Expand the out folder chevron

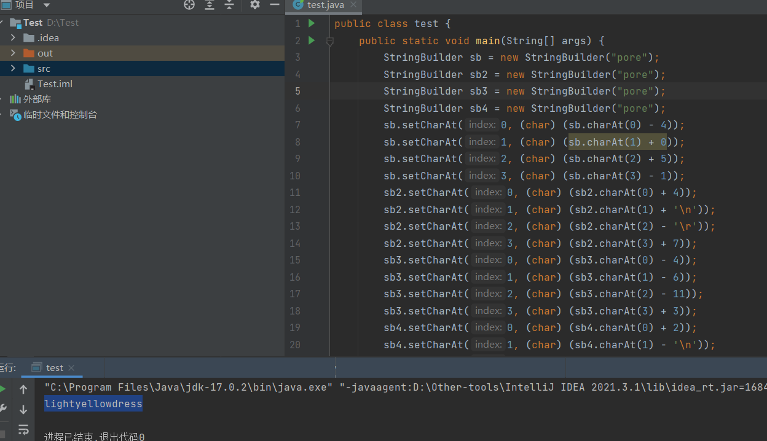(13, 53)
